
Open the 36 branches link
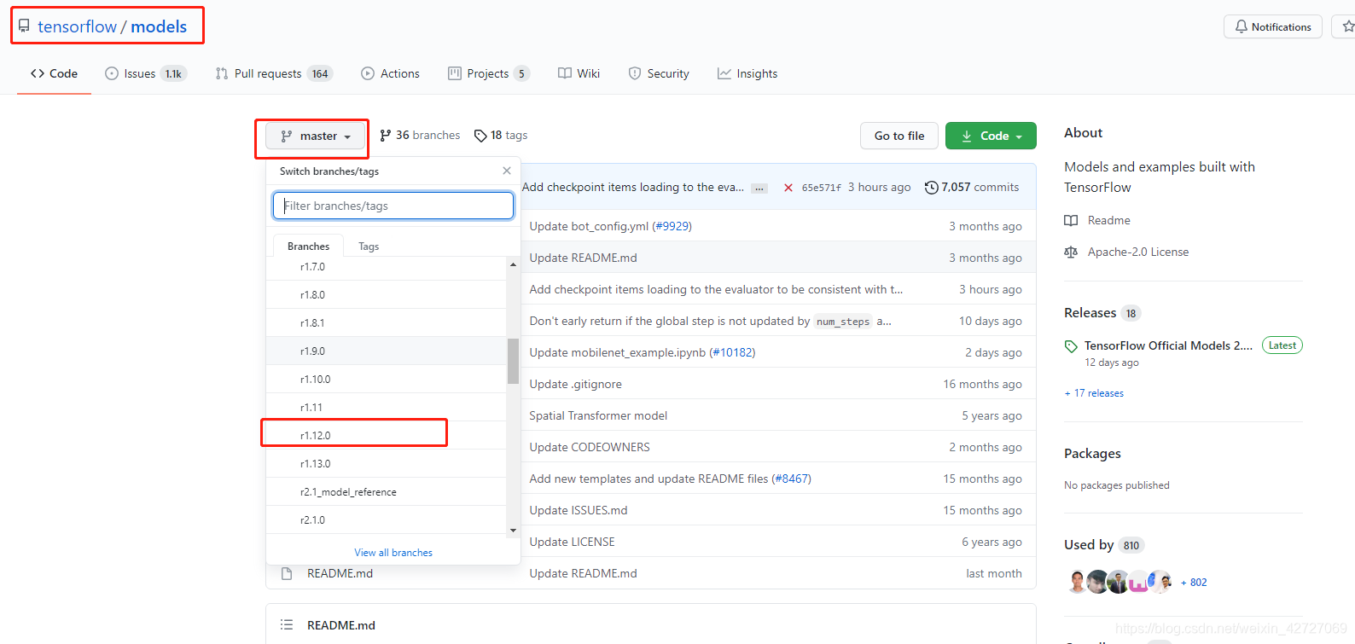[x=420, y=136]
